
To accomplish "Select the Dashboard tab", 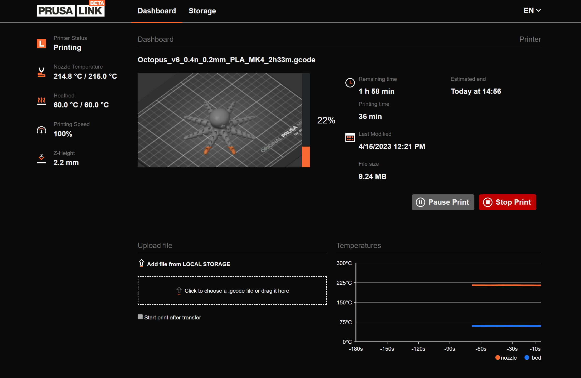I will click(157, 11).
